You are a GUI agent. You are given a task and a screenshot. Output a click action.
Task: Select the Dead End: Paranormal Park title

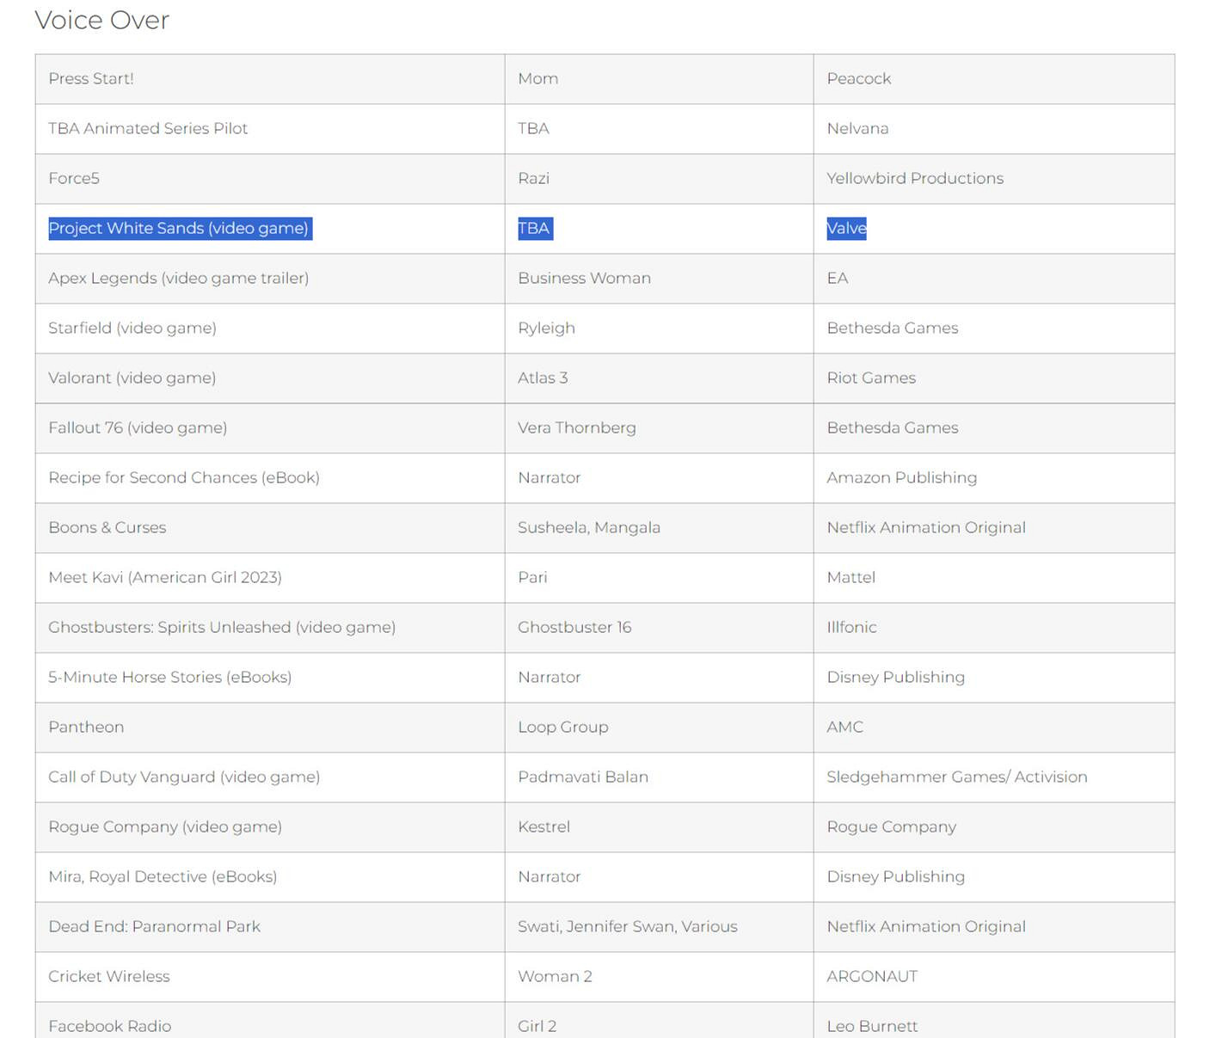(154, 926)
